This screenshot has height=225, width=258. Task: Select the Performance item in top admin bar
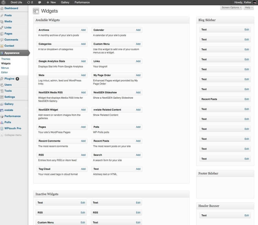(x=82, y=2)
